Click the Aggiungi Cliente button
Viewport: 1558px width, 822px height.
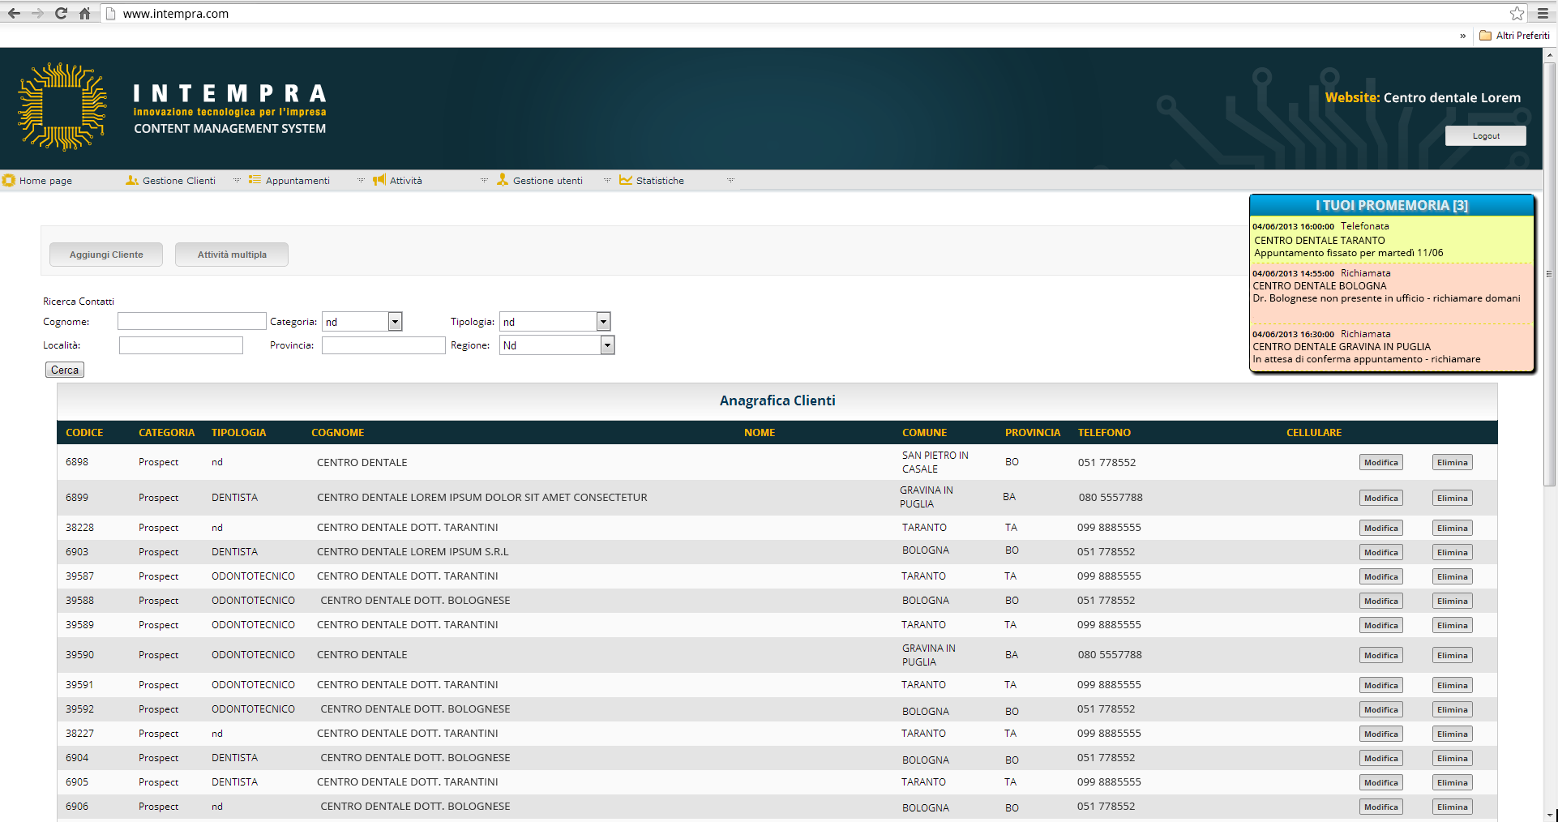point(106,255)
